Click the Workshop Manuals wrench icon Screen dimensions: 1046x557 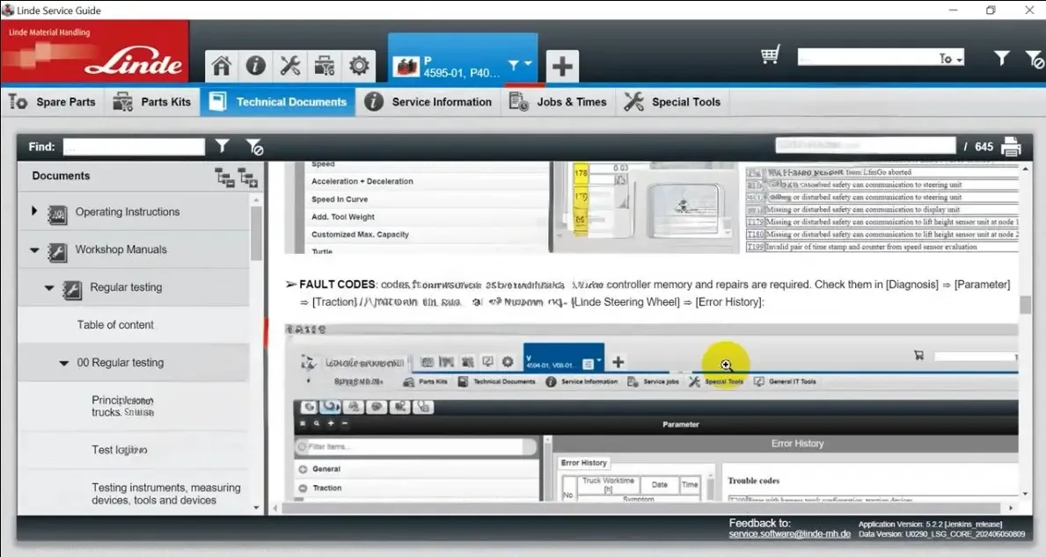tap(57, 252)
